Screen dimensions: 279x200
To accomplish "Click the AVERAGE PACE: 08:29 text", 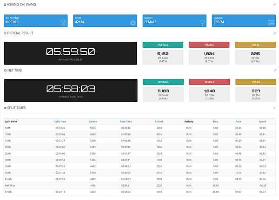I will (x=71, y=97).
